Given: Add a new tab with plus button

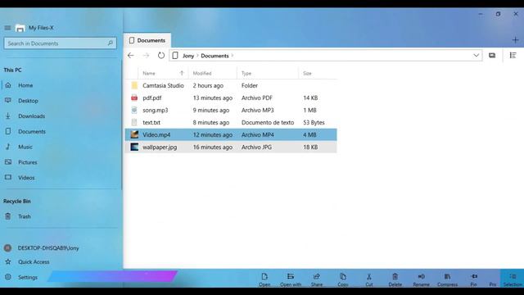Looking at the screenshot, I should [515, 40].
